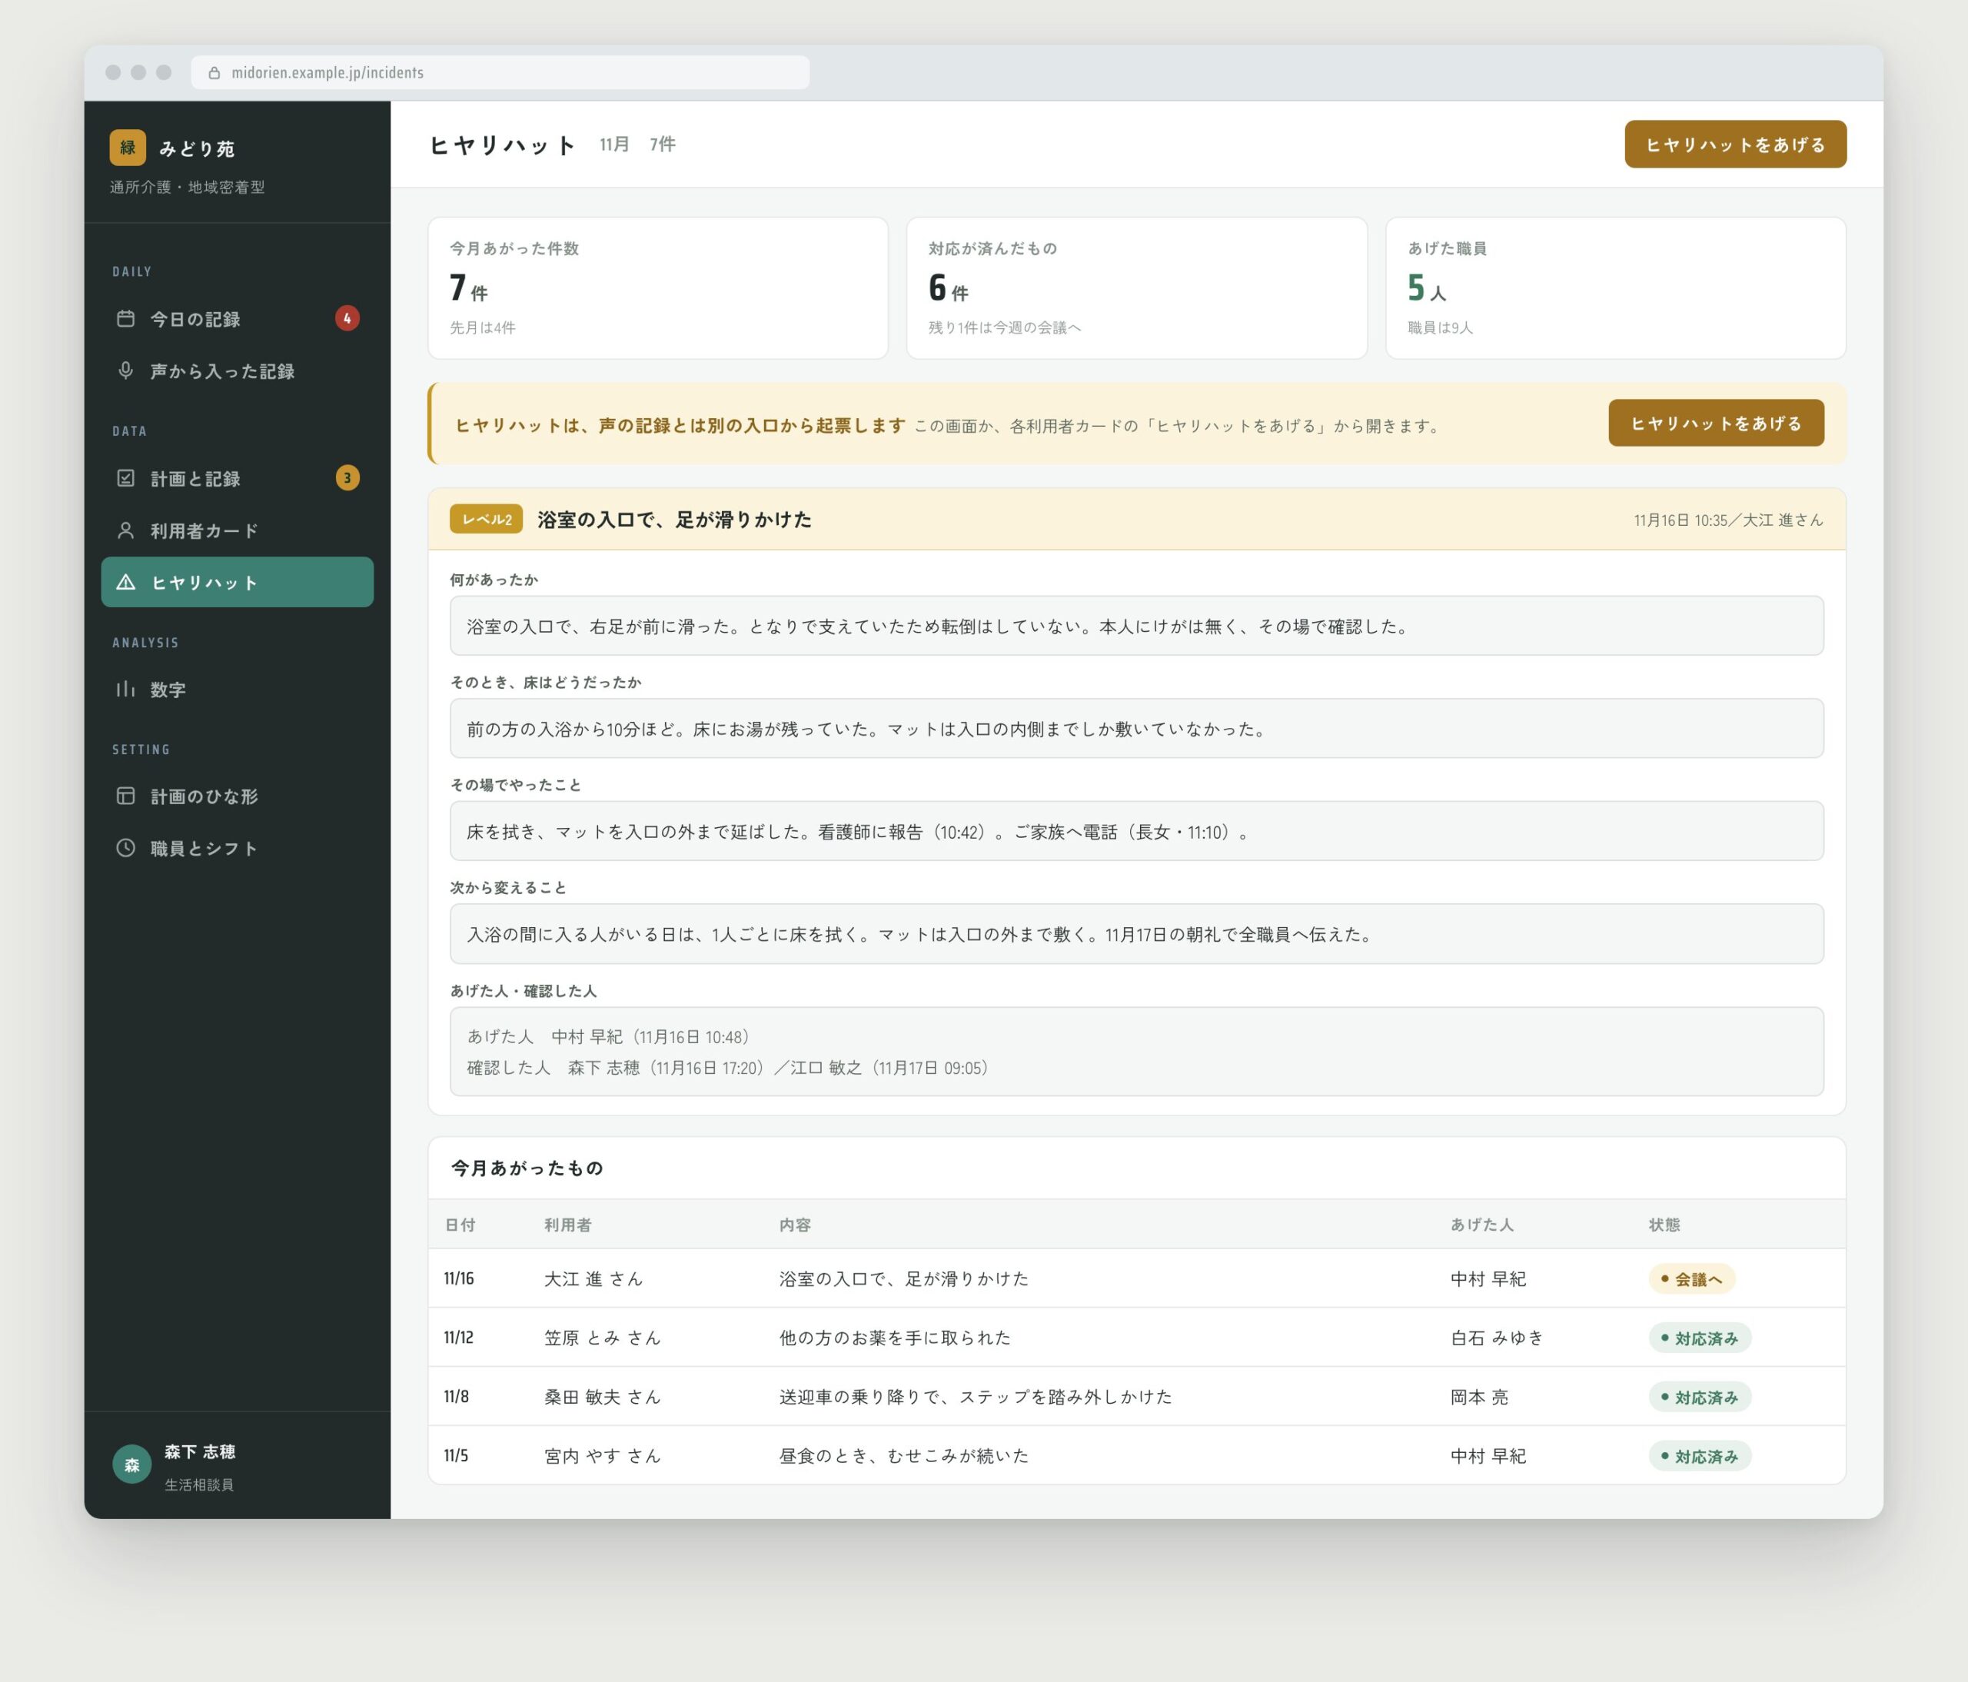Viewport: 1968px width, 1682px height.
Task: Select 笠原 とみ さん in the table
Action: [x=602, y=1338]
